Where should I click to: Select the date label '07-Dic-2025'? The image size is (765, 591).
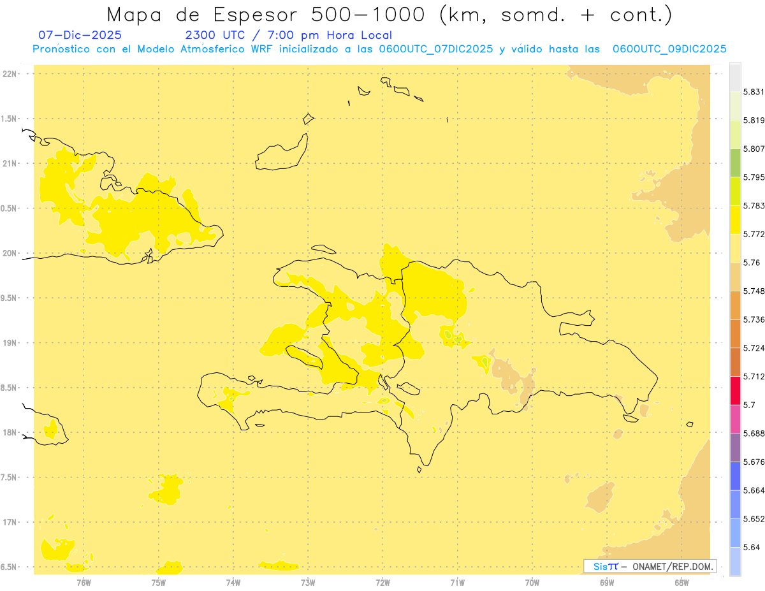click(80, 35)
